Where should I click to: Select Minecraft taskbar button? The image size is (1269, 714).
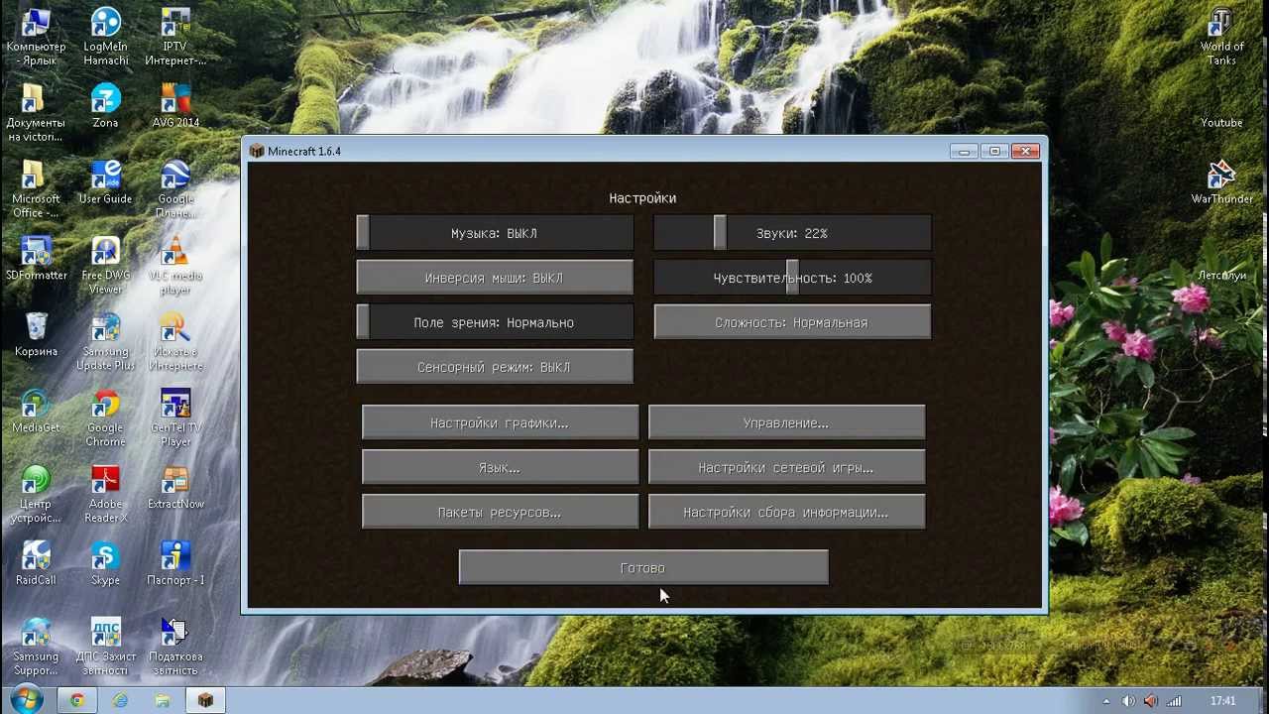pos(205,700)
